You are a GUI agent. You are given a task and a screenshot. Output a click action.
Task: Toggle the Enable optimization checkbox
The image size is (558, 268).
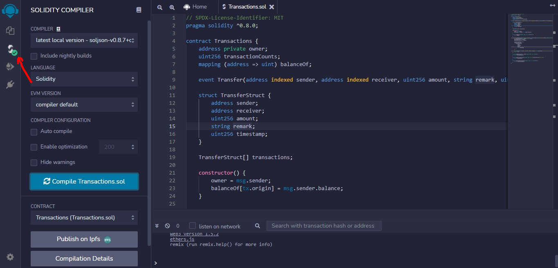click(x=34, y=147)
